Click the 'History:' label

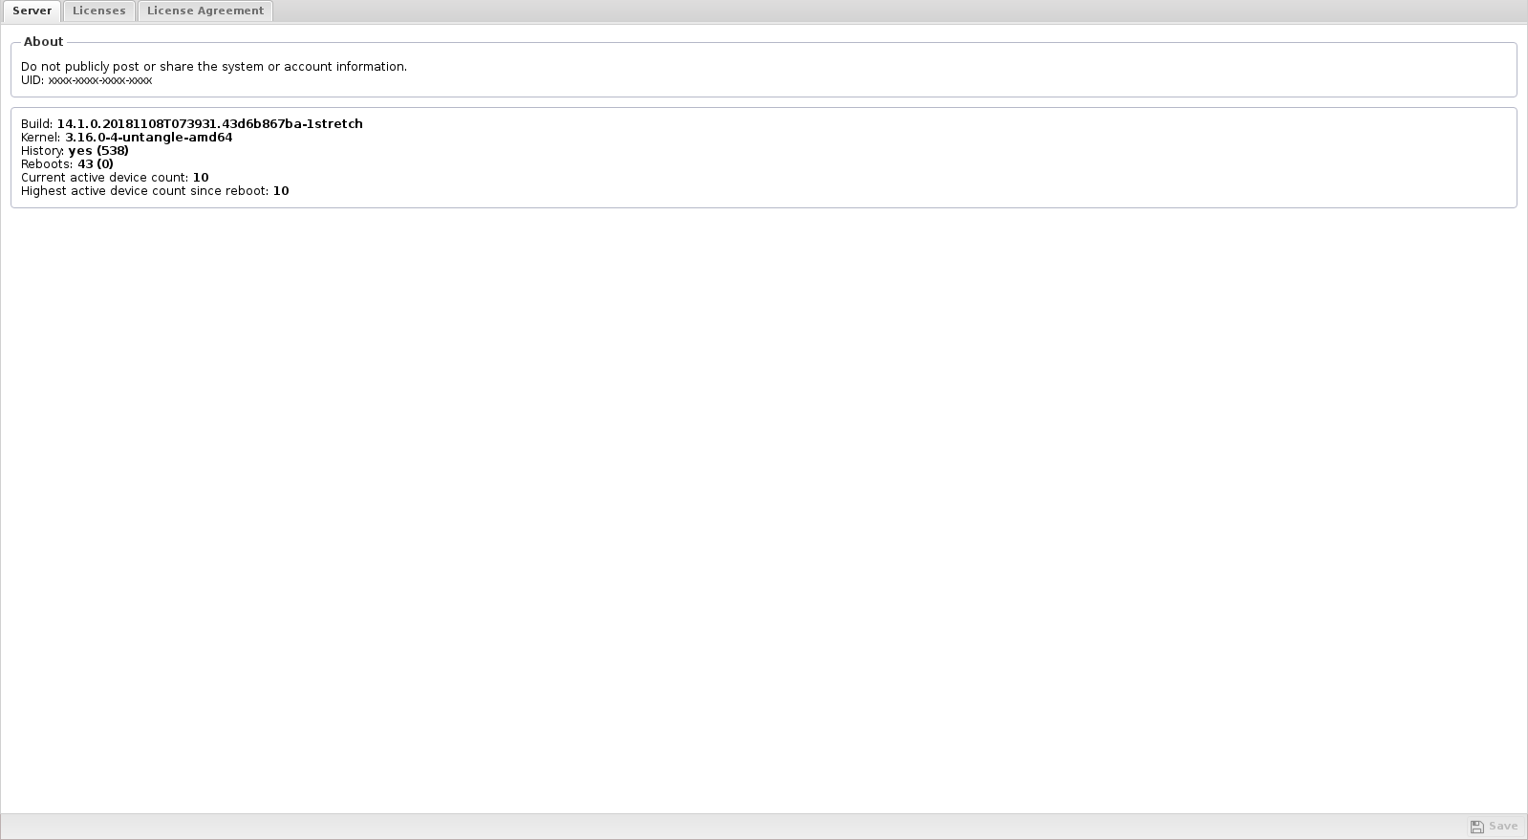pyautogui.click(x=43, y=151)
